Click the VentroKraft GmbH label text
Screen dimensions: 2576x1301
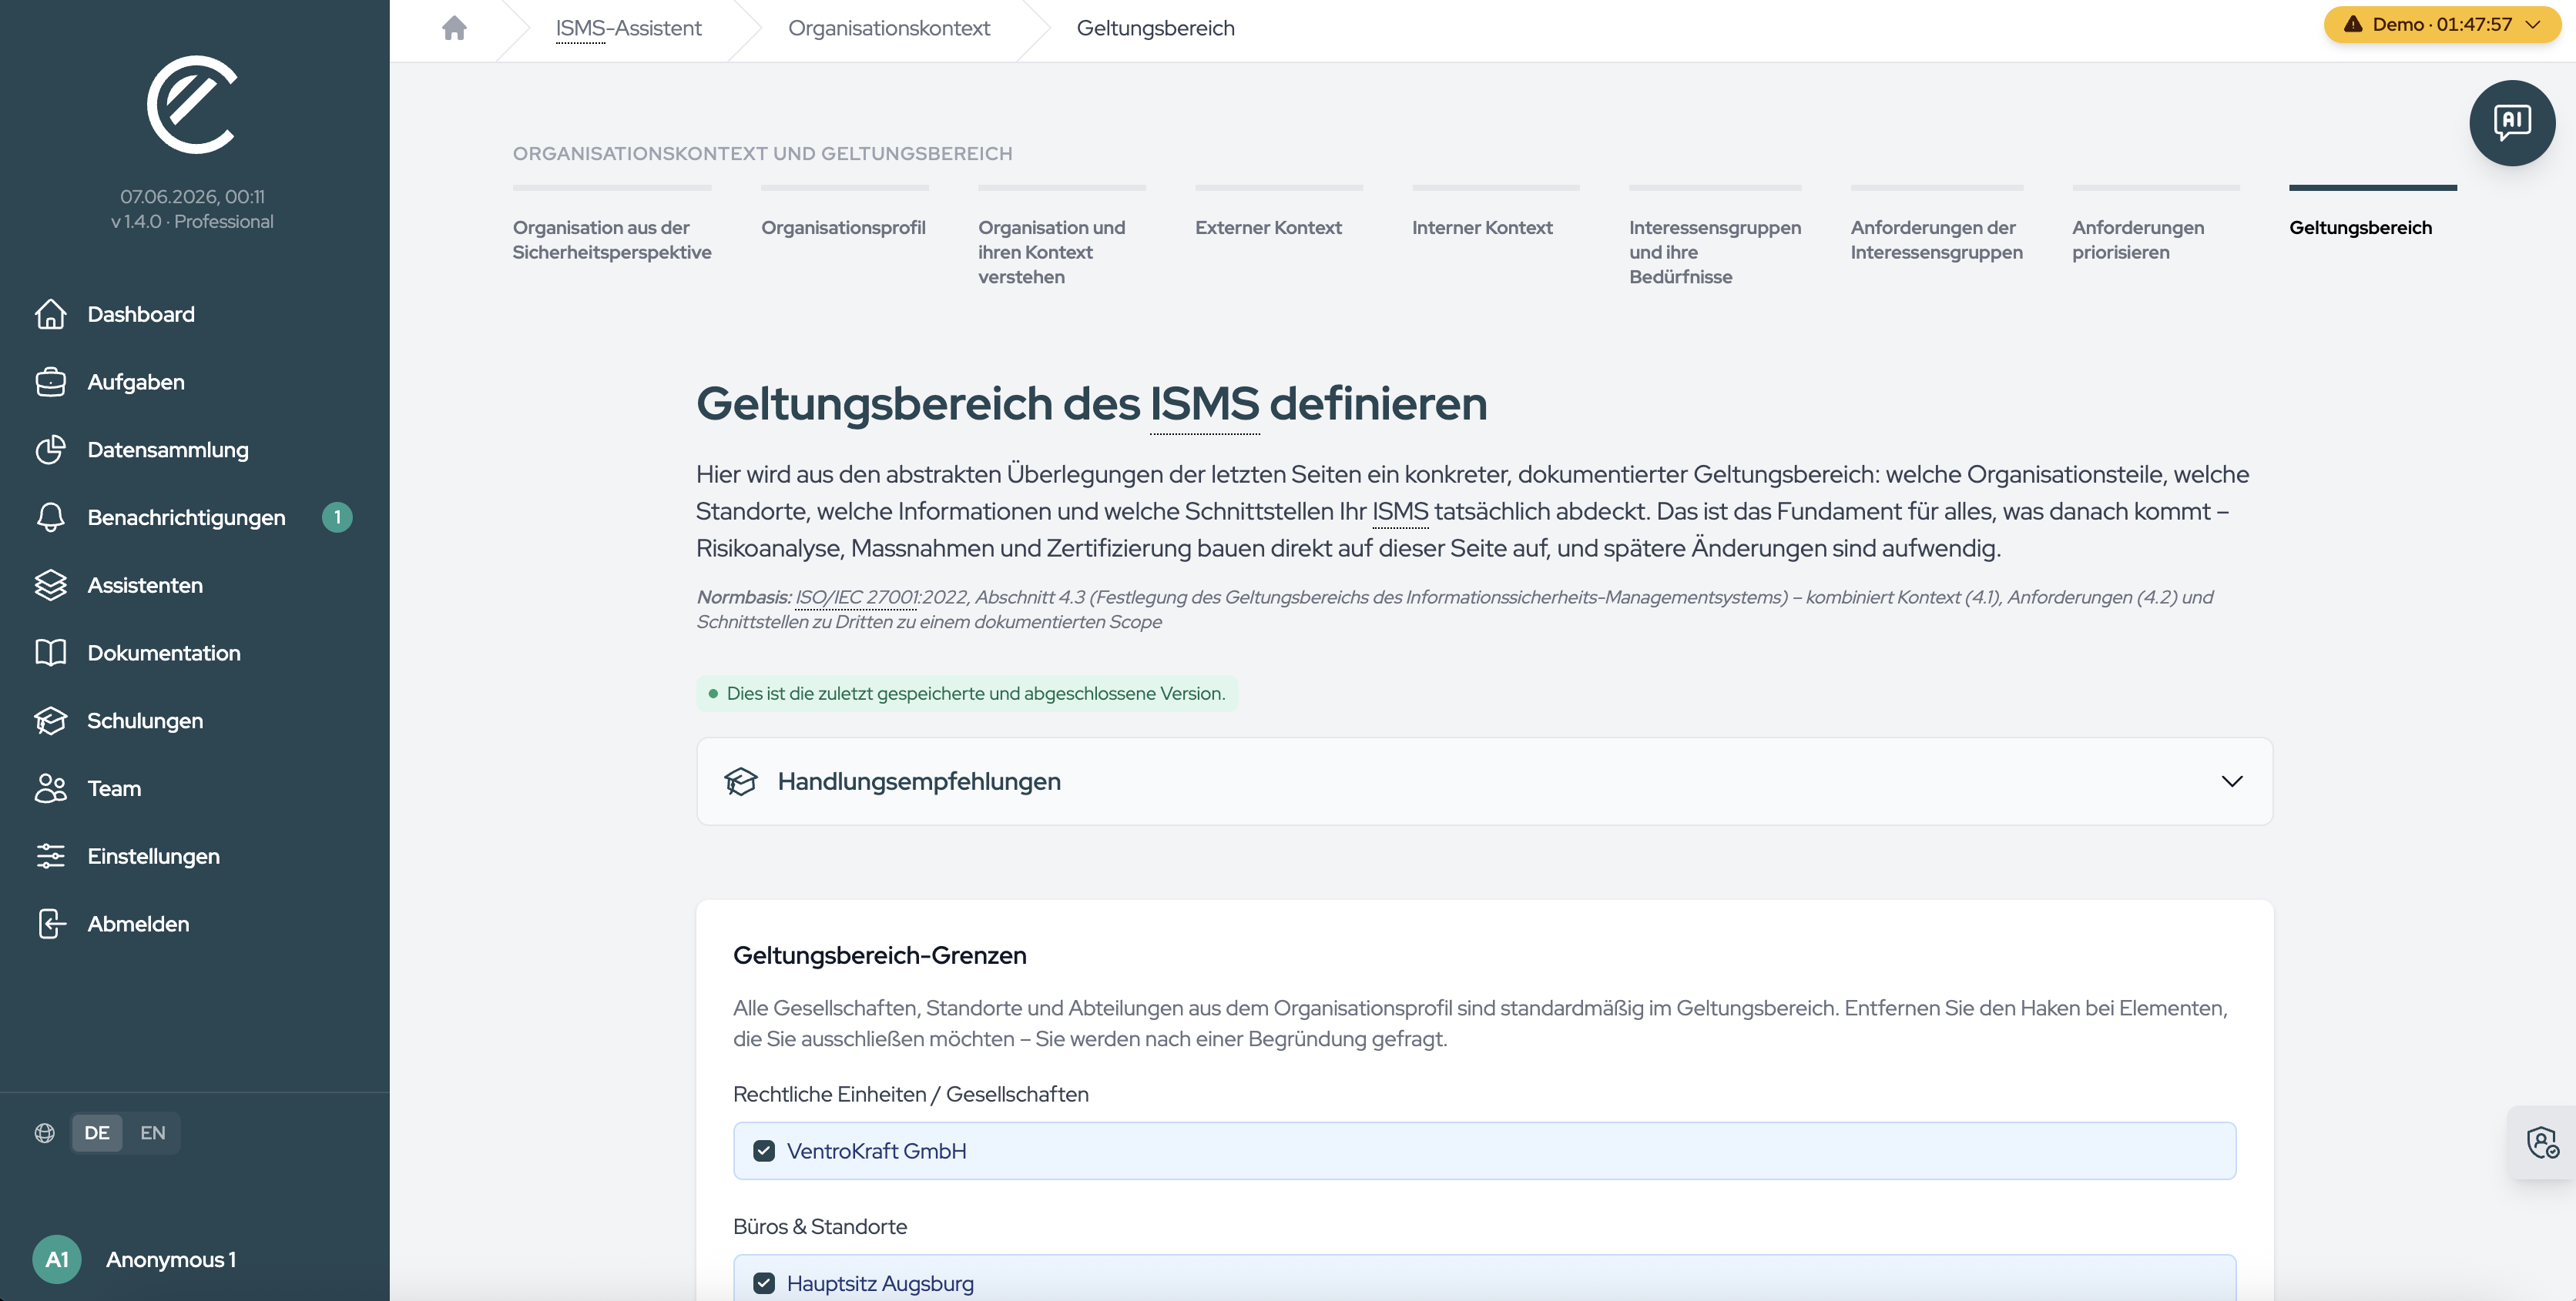876,1151
